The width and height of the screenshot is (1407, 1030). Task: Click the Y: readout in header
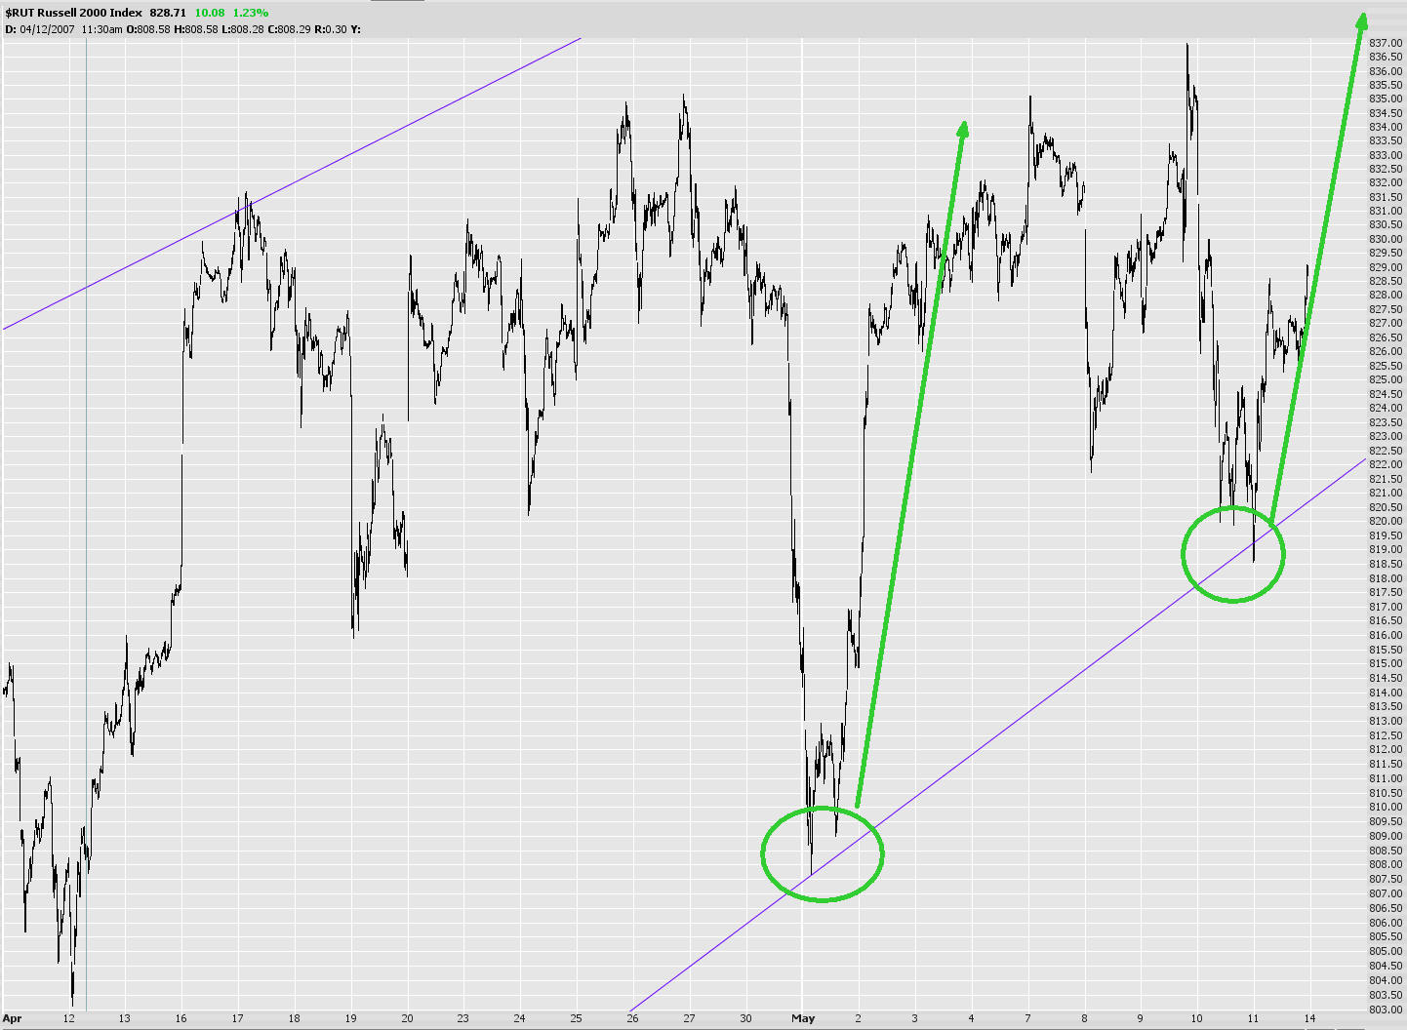coord(355,29)
